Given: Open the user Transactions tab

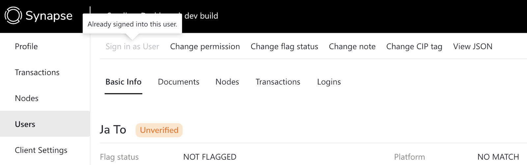Looking at the screenshot, I should (278, 82).
